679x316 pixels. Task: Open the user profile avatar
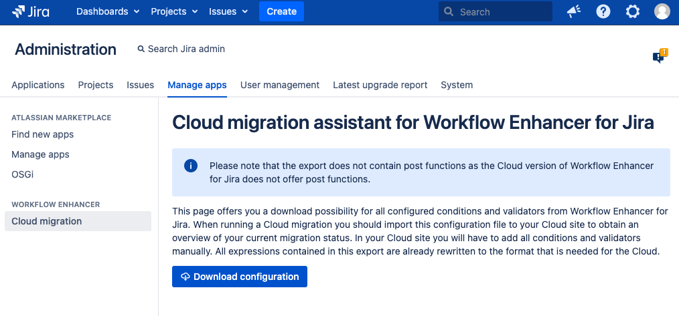pyautogui.click(x=662, y=11)
